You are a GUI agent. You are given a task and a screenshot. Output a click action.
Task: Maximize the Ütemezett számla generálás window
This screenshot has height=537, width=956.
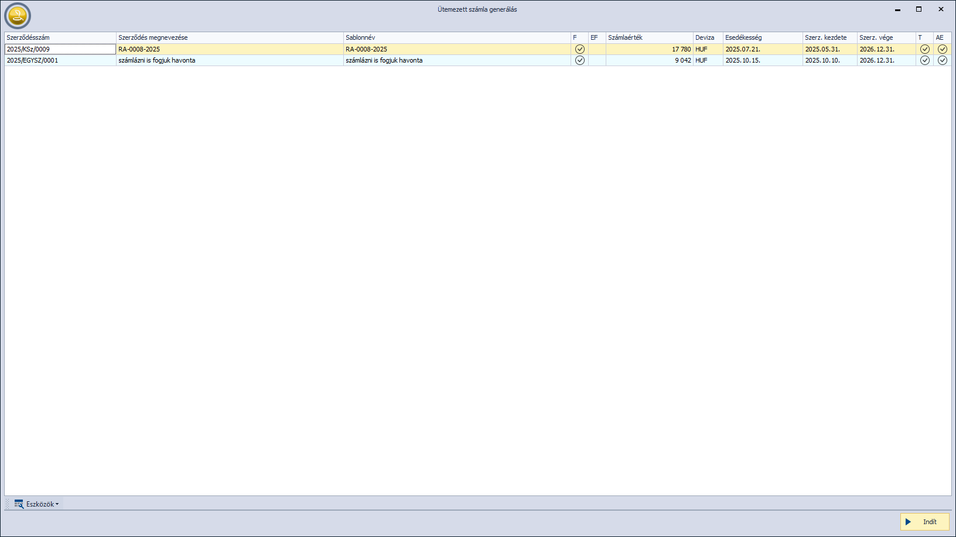coord(919,9)
